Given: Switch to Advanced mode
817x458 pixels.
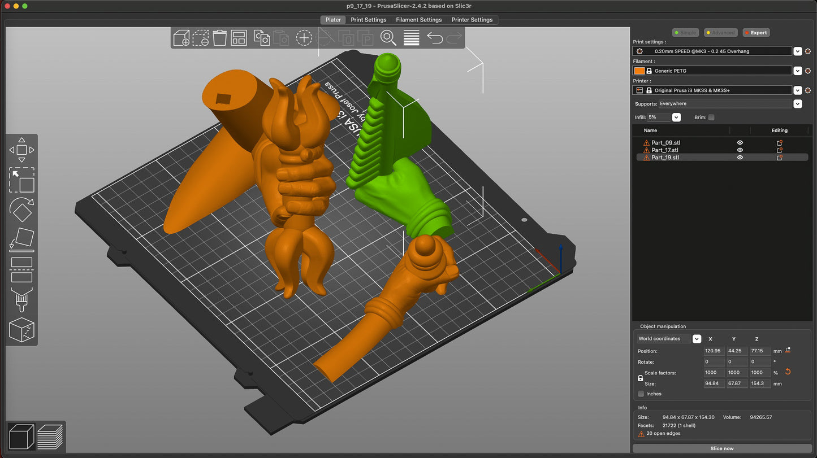Looking at the screenshot, I should 720,33.
